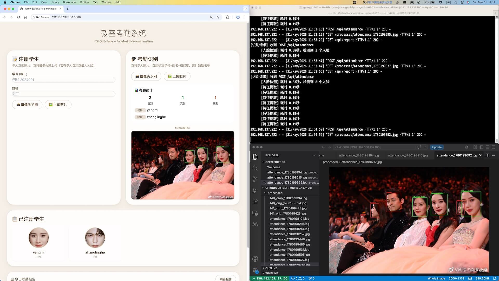
Task: Reload the Chrome page
Action: 18,17
